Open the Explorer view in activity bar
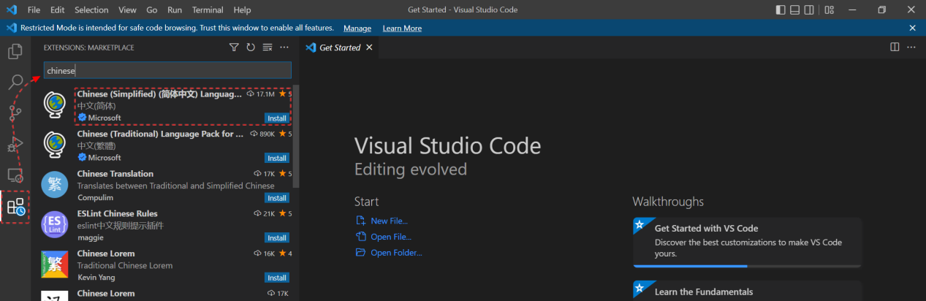The height and width of the screenshot is (301, 926). (x=15, y=52)
